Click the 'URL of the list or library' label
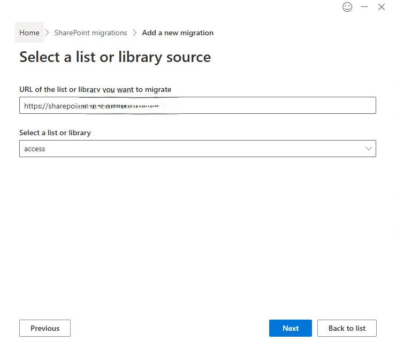Image resolution: width=396 pixels, height=349 pixels. [95, 89]
